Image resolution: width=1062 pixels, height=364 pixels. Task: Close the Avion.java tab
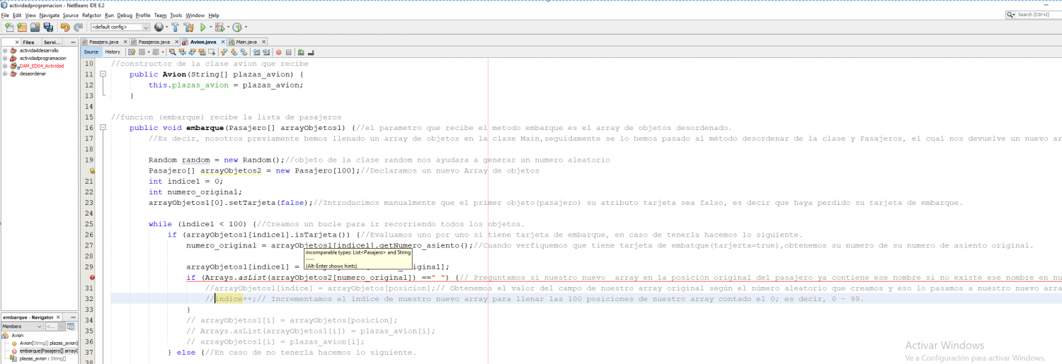coord(223,42)
